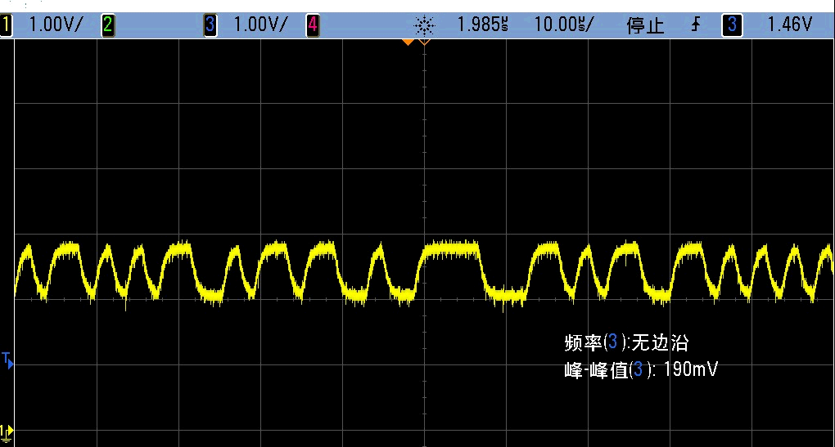The height and width of the screenshot is (447, 835).
Task: Click the 1.46V trigger level value
Action: point(790,25)
